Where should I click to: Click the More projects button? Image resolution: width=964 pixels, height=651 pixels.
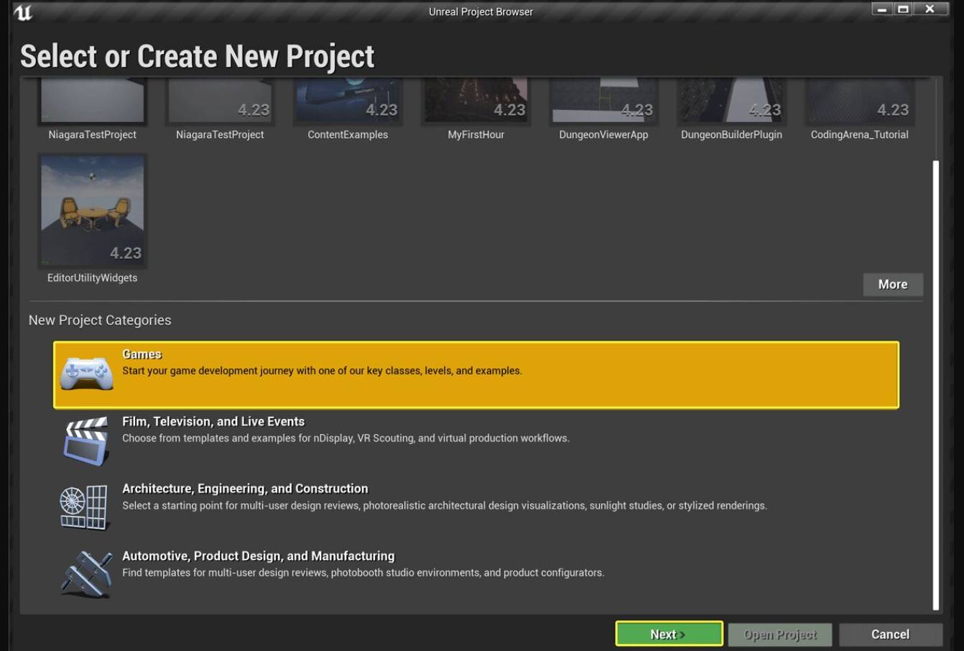893,285
